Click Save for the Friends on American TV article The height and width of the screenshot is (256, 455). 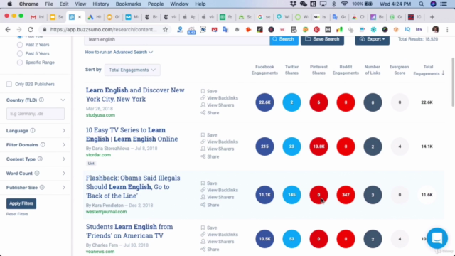tap(209, 228)
